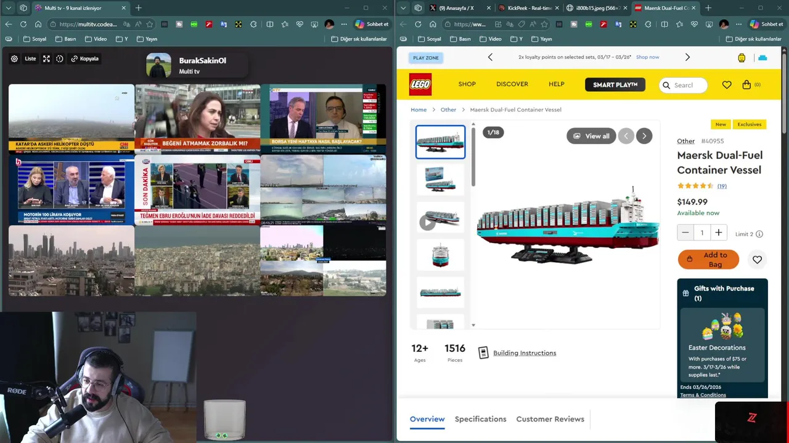Switch to Customer Reviews tab
Image resolution: width=789 pixels, height=443 pixels.
click(550, 419)
